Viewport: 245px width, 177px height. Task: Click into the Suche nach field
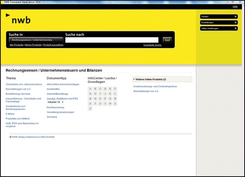[x=112, y=40]
